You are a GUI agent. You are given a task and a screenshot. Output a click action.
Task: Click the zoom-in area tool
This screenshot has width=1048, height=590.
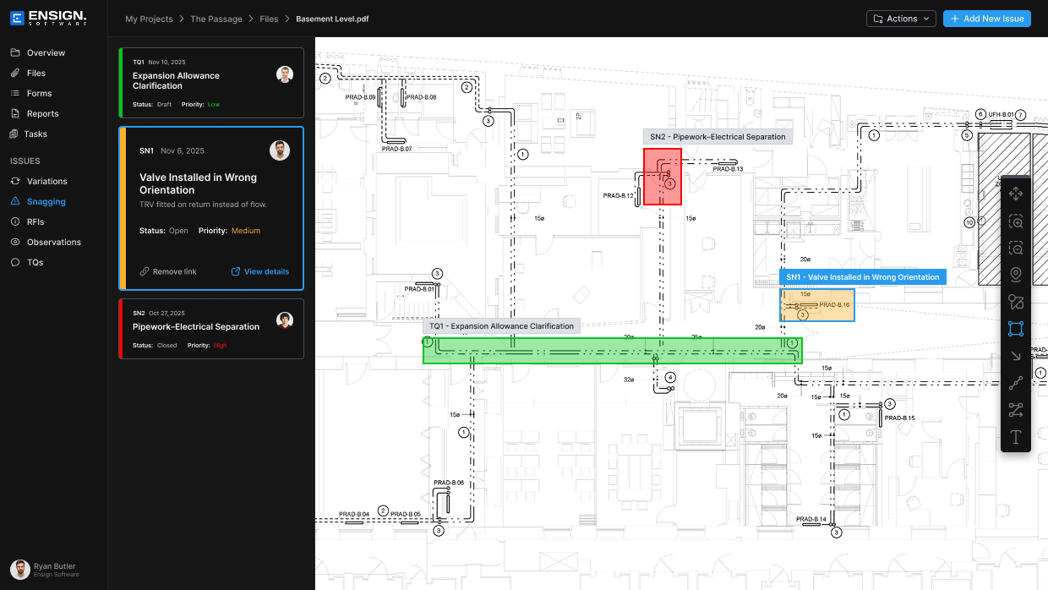tap(1016, 221)
